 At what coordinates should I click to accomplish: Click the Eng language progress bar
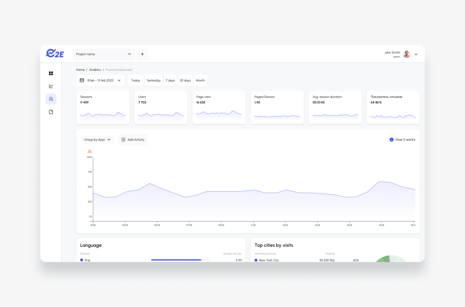pos(180,260)
